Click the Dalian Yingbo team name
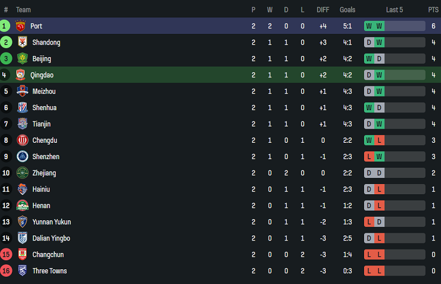 click(x=51, y=238)
